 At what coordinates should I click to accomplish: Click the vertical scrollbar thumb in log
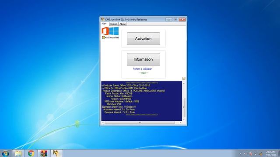click(x=184, y=107)
